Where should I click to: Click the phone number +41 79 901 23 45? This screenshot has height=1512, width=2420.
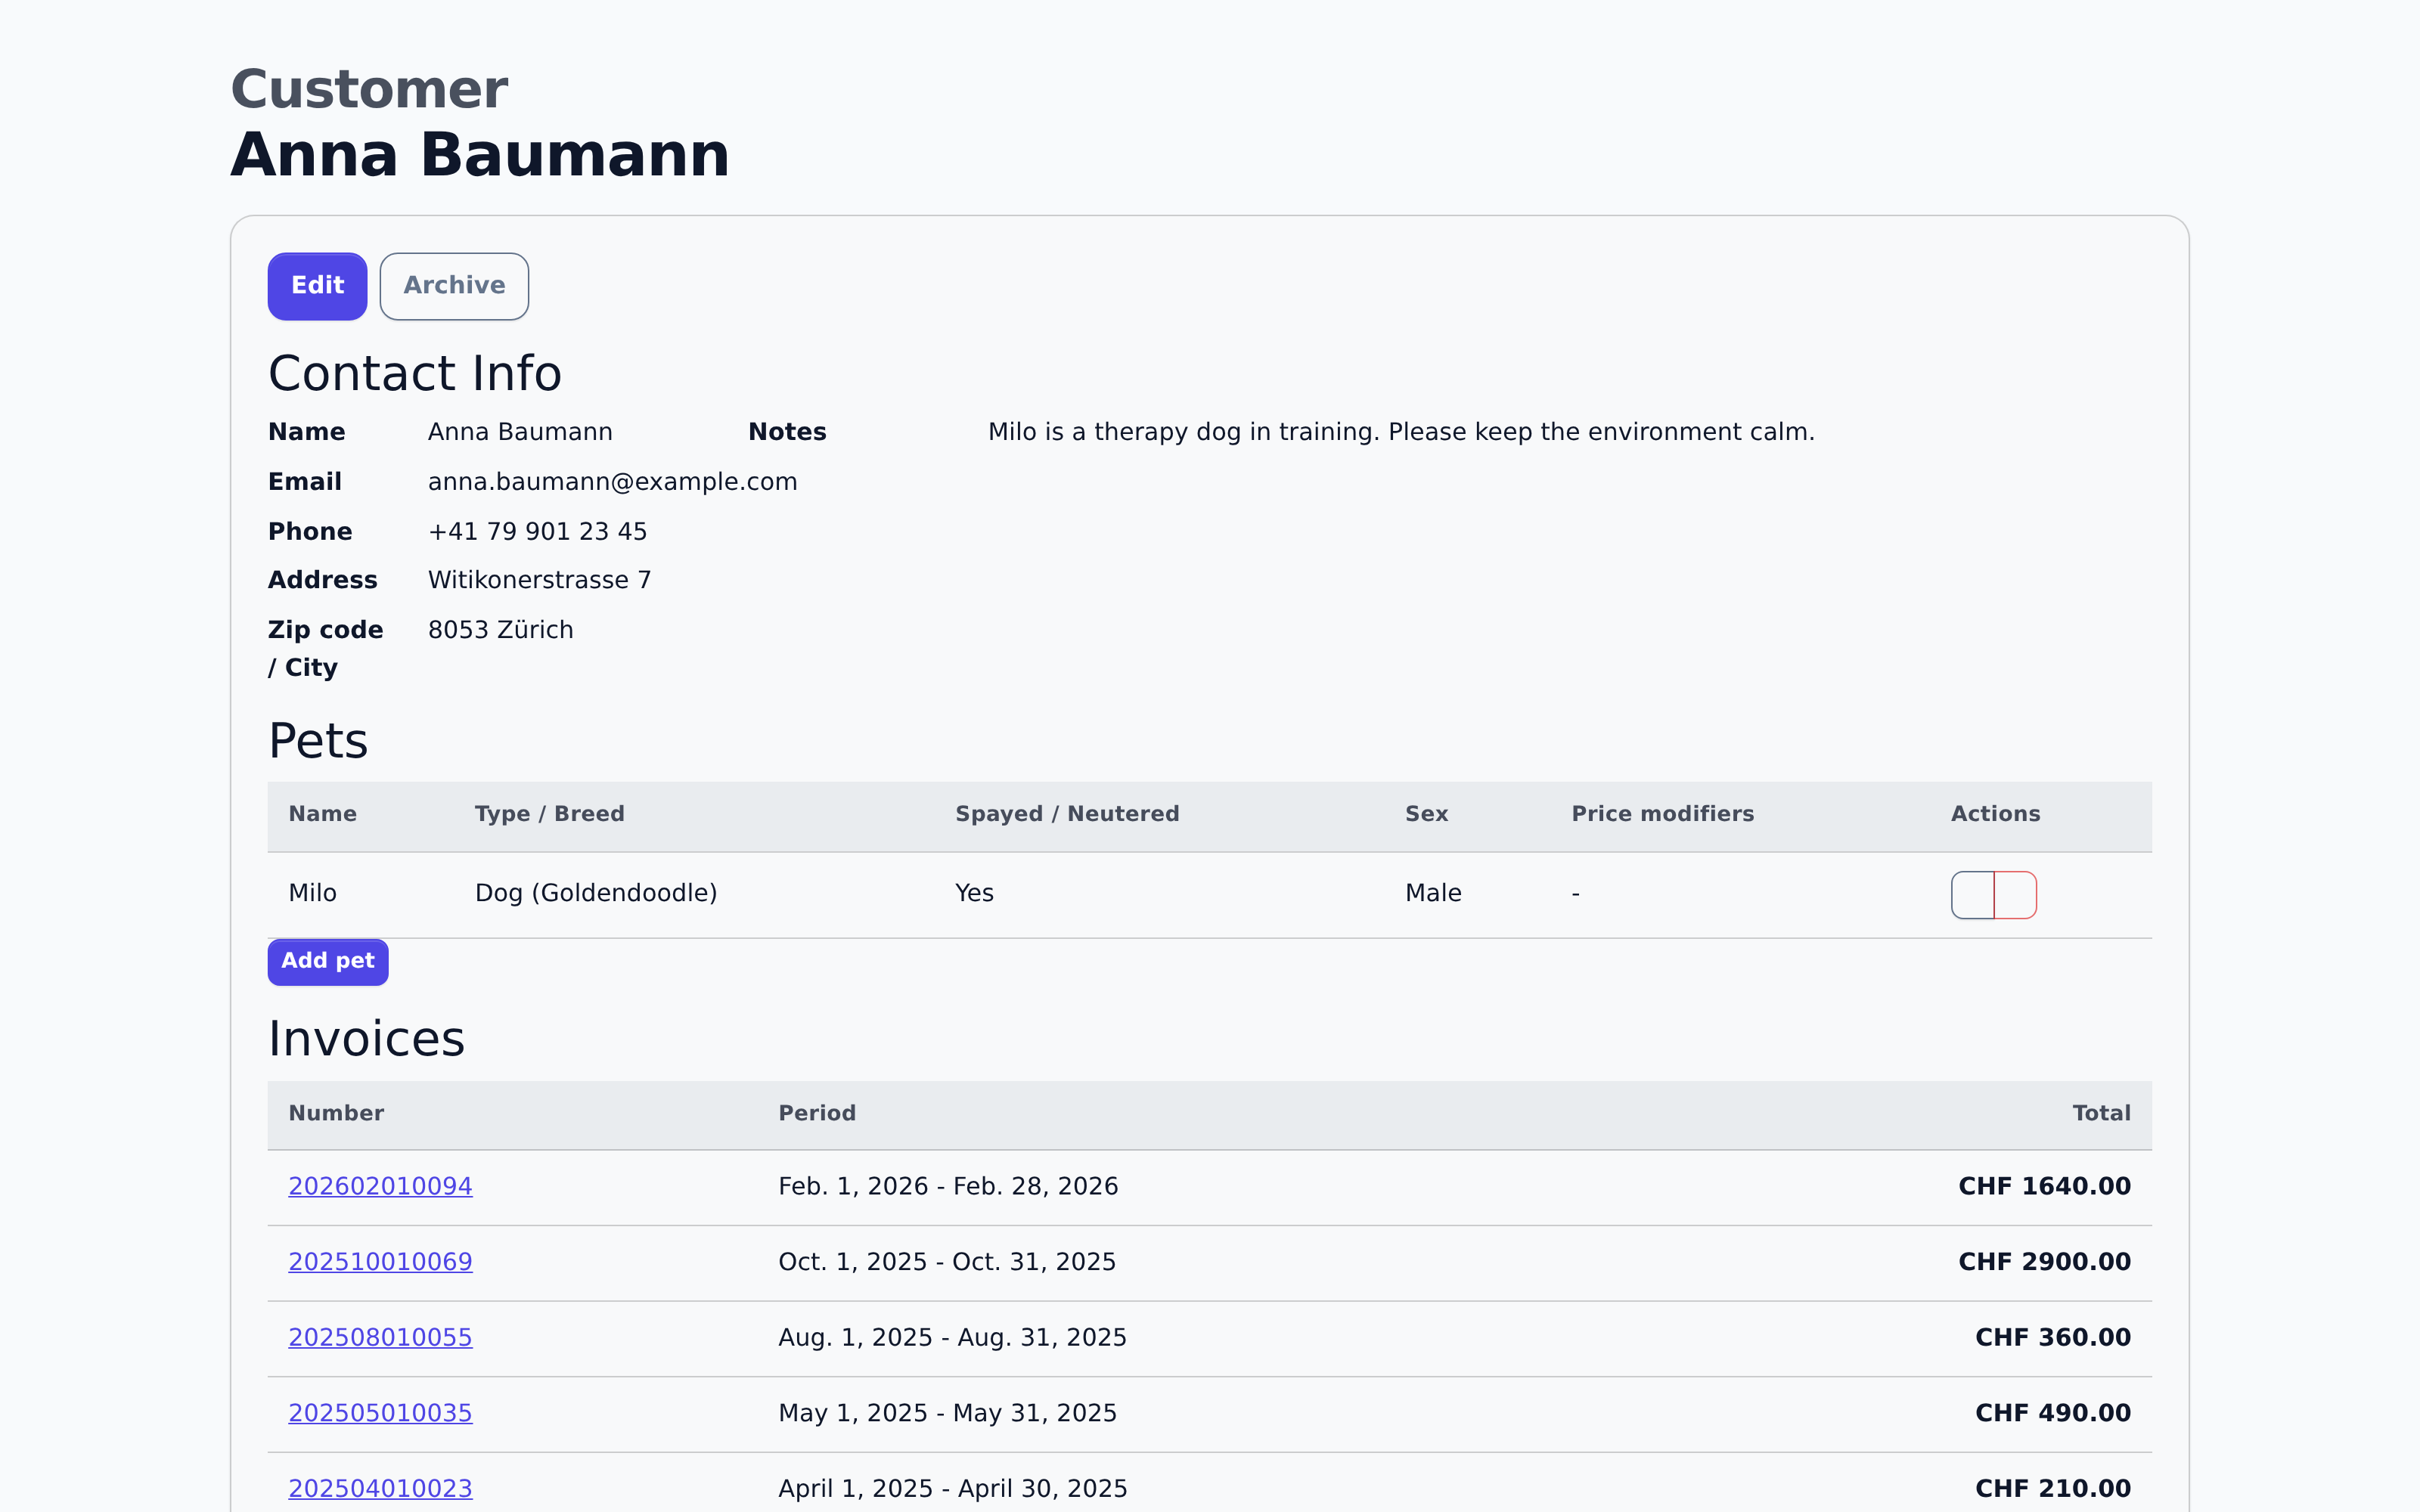pyautogui.click(x=537, y=532)
